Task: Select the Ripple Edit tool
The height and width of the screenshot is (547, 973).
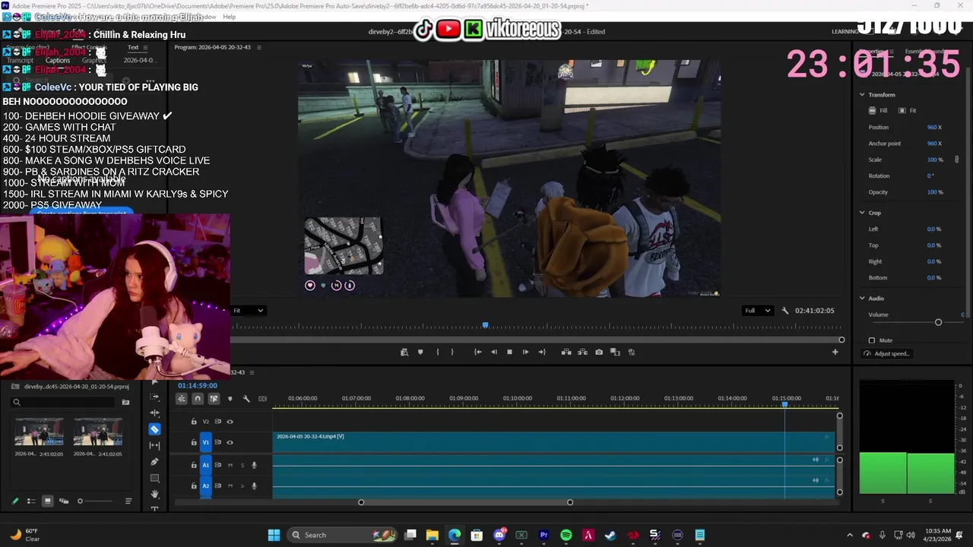Action: [x=154, y=413]
